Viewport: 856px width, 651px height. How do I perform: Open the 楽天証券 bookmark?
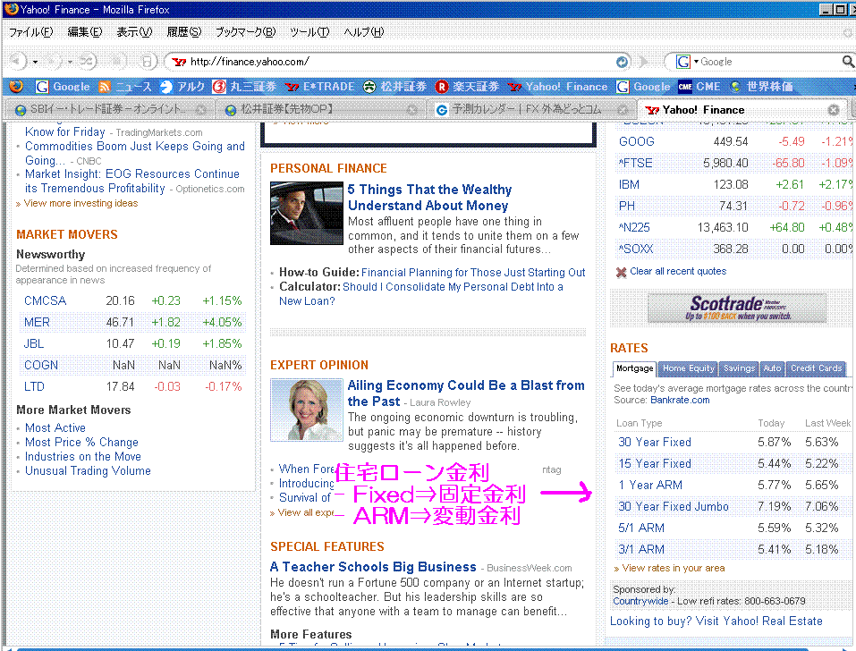click(x=466, y=87)
